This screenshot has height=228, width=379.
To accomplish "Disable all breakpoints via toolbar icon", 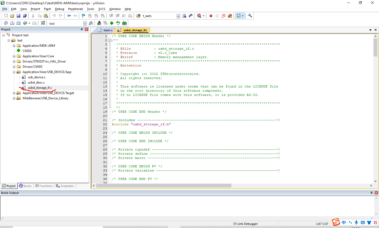I will [x=223, y=15].
